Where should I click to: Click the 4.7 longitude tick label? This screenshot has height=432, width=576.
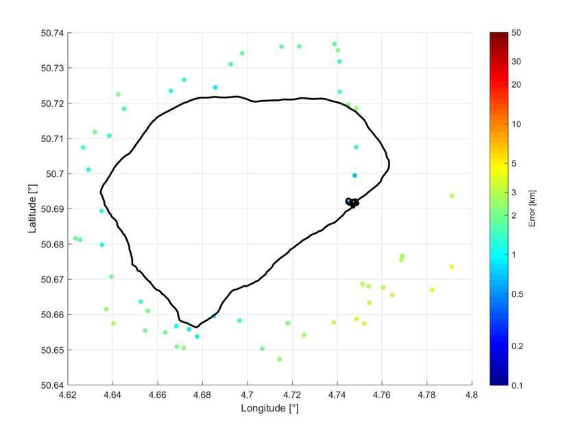[x=248, y=395]
